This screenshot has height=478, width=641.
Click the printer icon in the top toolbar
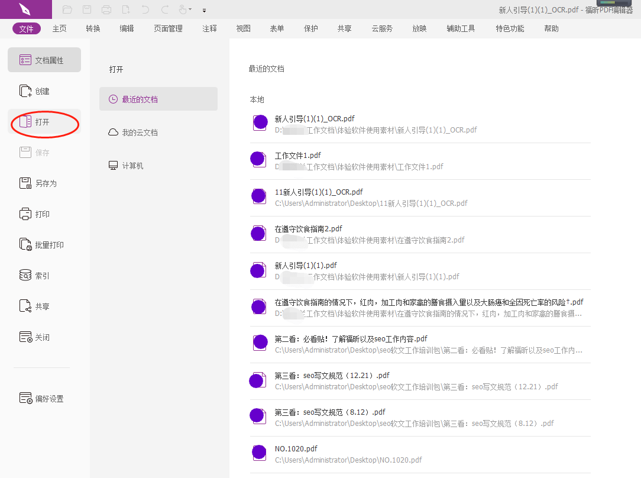click(x=106, y=9)
